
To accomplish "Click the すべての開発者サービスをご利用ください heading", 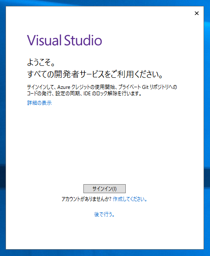I will point(95,74).
